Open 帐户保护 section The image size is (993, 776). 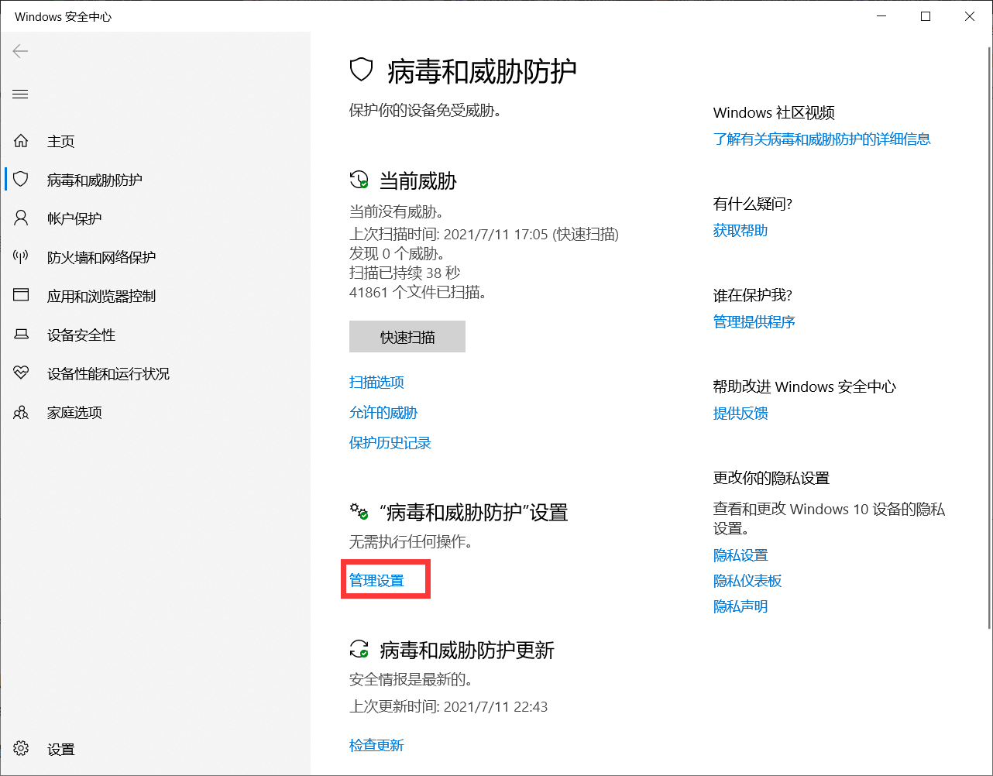pyautogui.click(x=74, y=218)
